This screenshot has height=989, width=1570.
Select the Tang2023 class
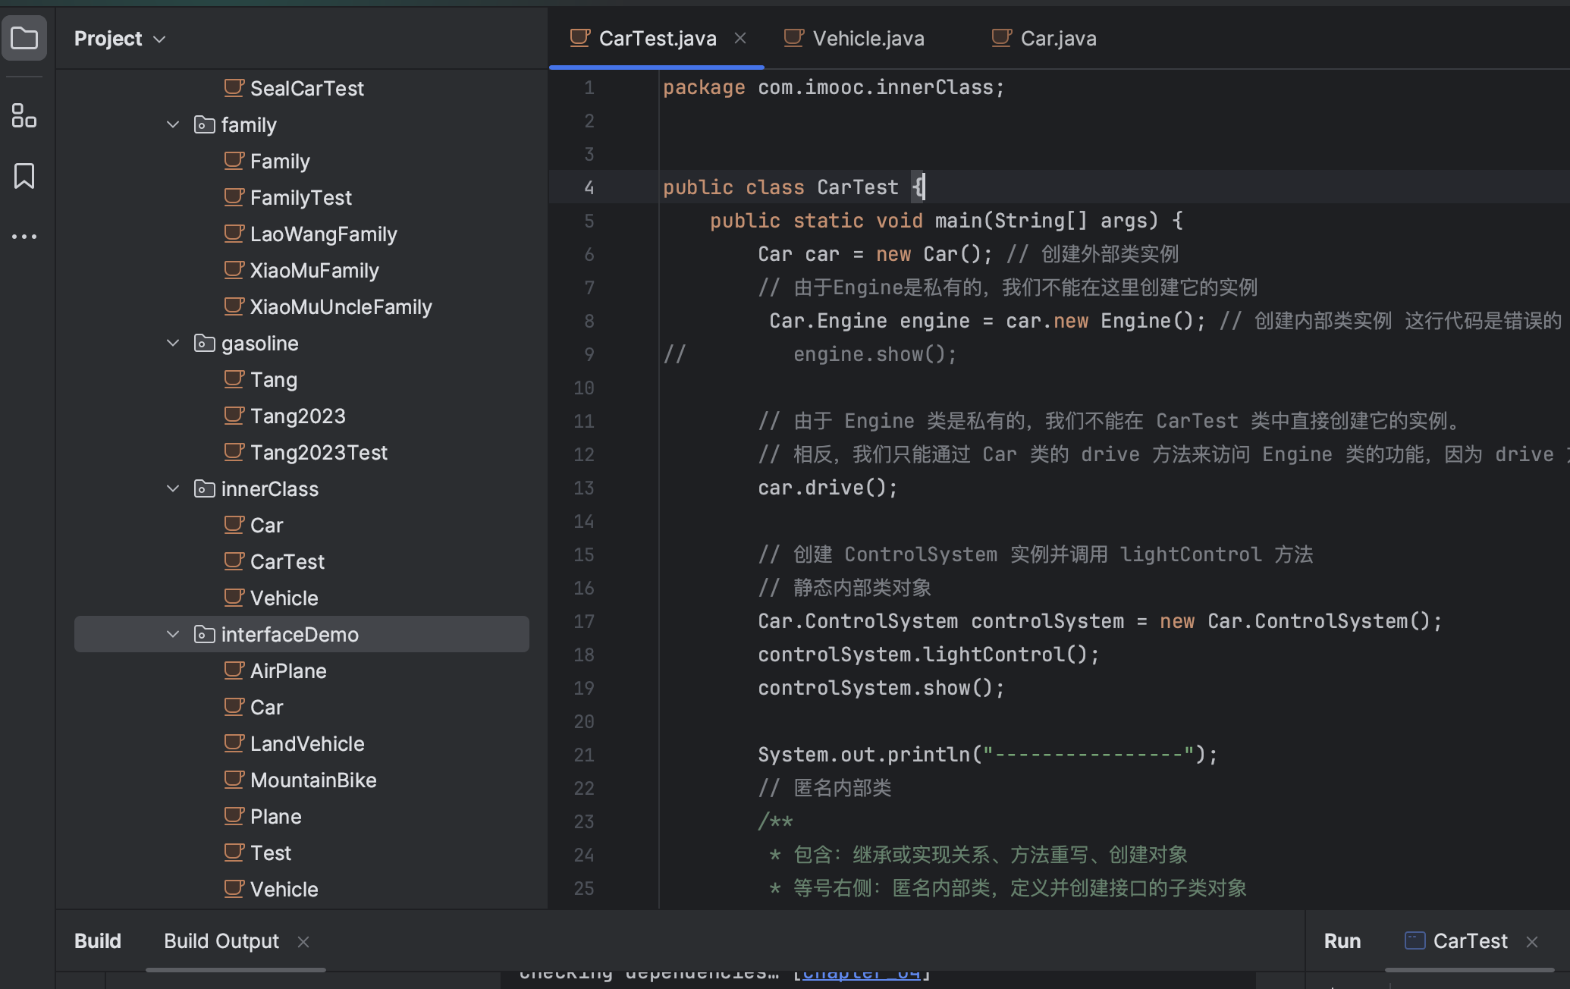(x=298, y=416)
